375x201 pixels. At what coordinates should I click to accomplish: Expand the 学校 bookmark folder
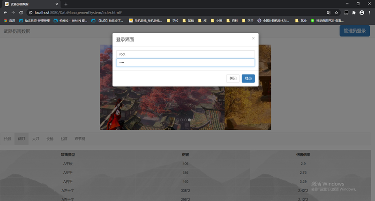tap(172, 21)
